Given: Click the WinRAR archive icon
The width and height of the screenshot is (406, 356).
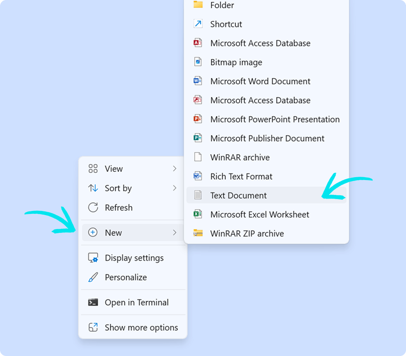Looking at the screenshot, I should click(x=198, y=157).
